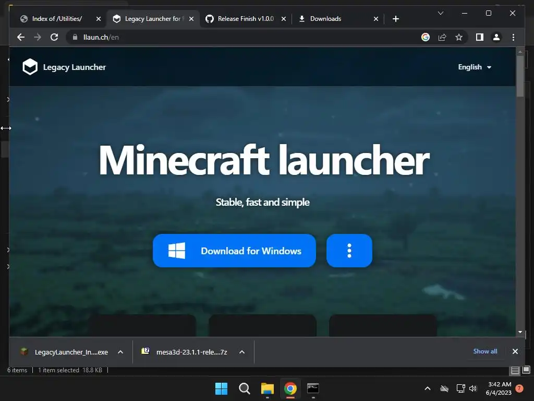Open mesa3d-23.1.1-rele....7z download item

coord(186,352)
